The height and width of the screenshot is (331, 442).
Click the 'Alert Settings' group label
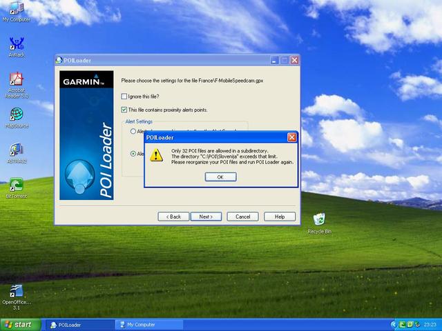click(x=139, y=121)
